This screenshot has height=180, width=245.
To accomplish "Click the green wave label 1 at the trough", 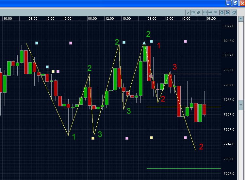I will click(x=74, y=137).
